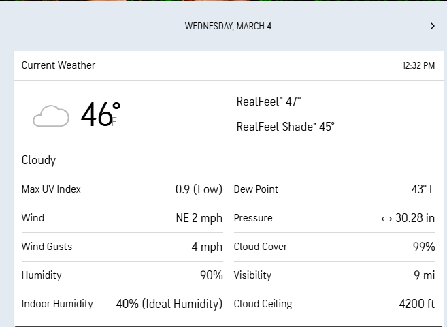Click the Pressure 30.28 in value
The width and height of the screenshot is (447, 327).
click(x=415, y=219)
